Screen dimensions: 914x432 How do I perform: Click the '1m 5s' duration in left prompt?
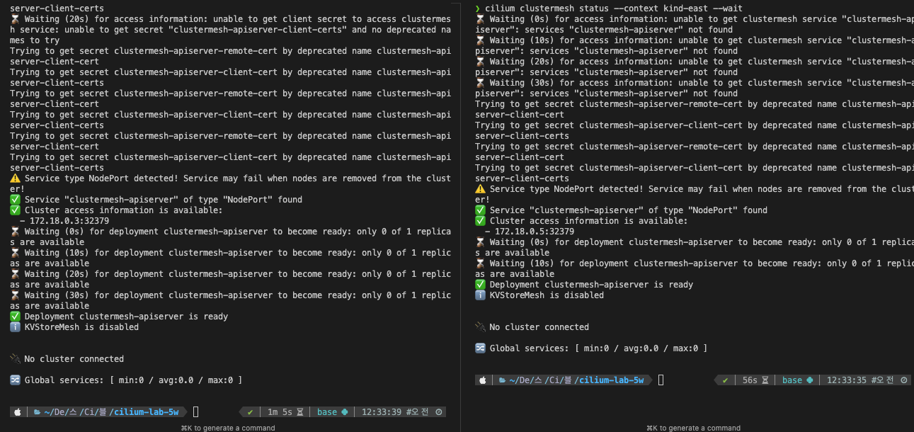tap(279, 412)
